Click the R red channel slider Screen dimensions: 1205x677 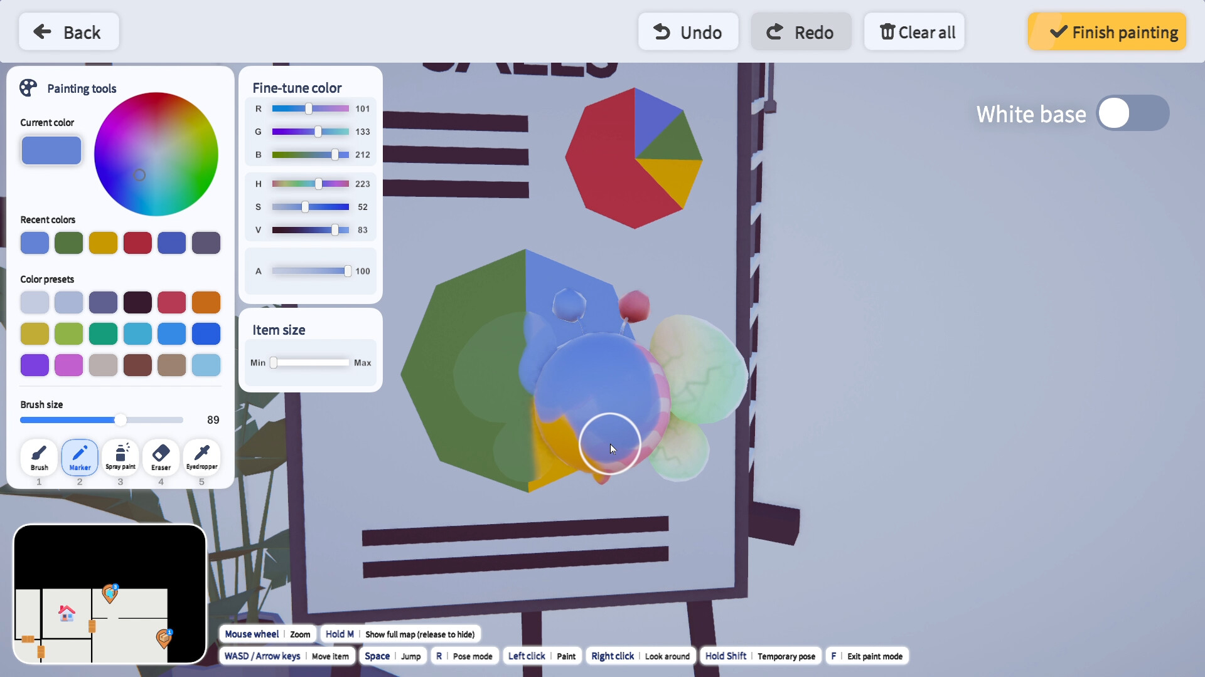click(310, 109)
